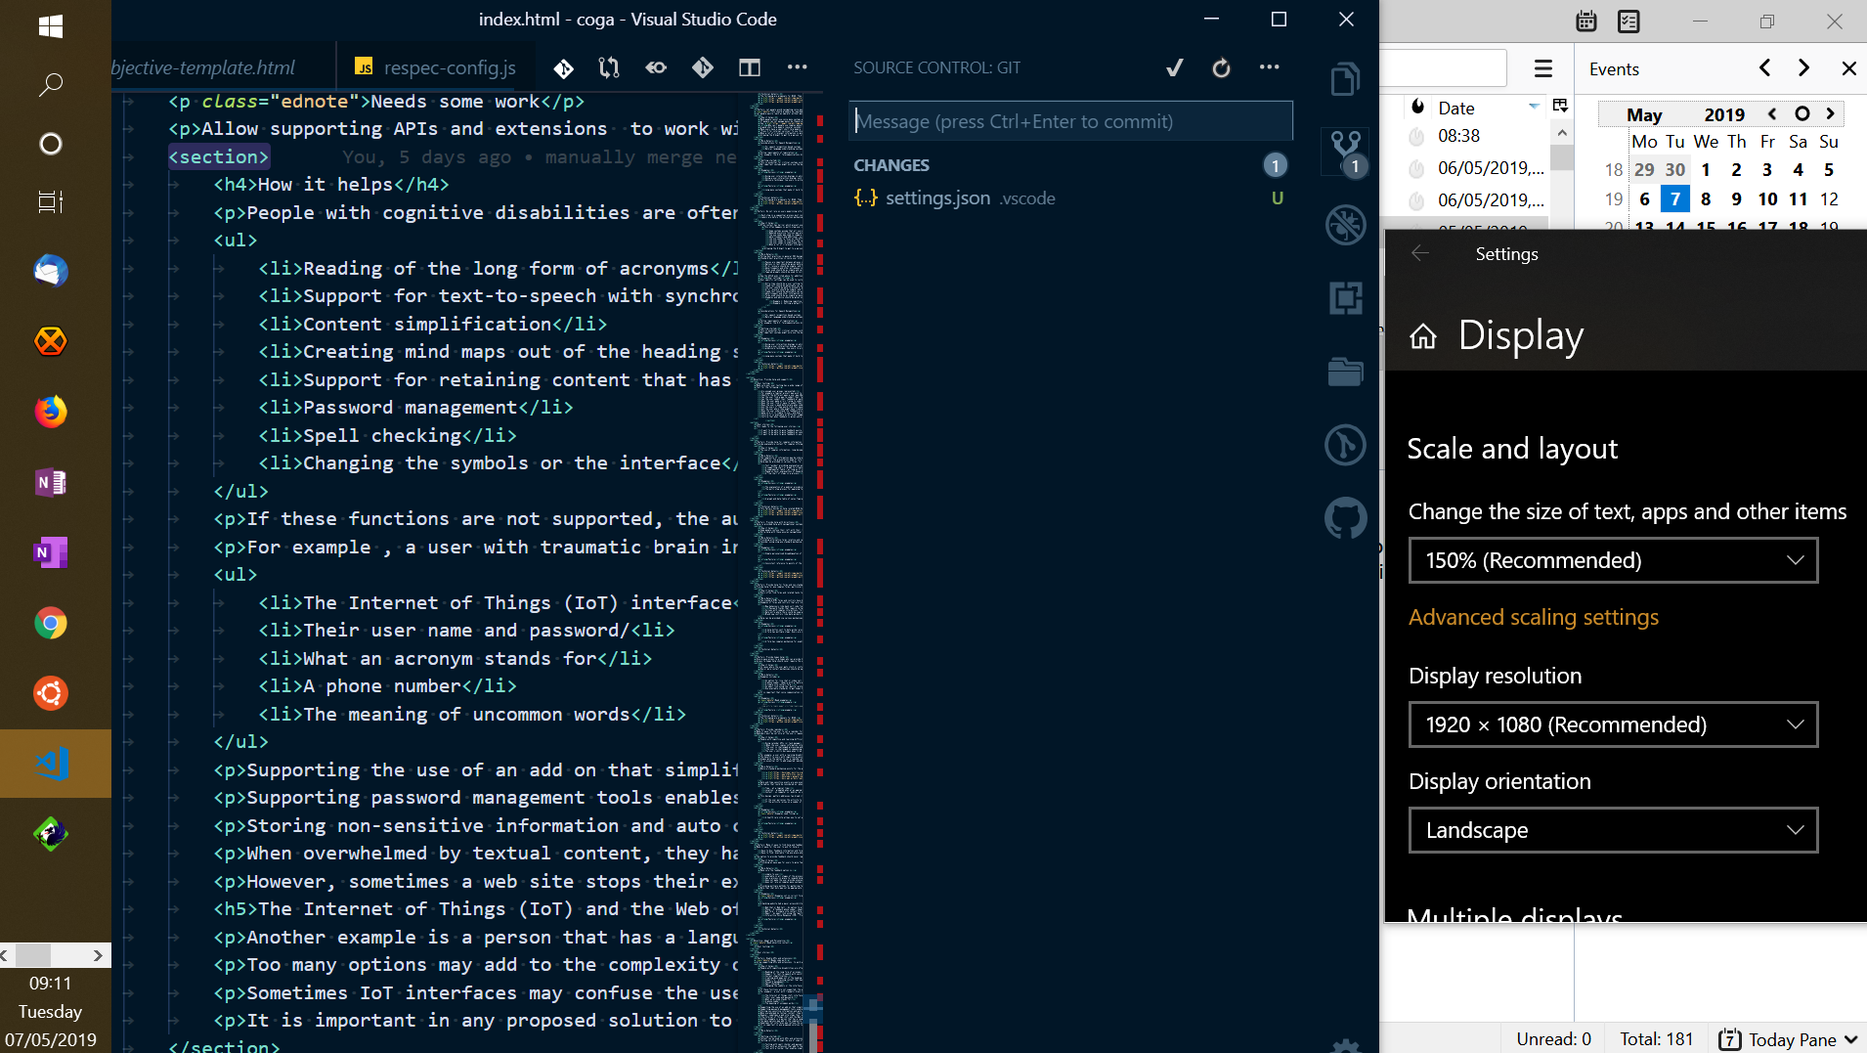Viewport: 1867px width, 1053px height.
Task: Open the Thunderbird hamburger menu
Action: pos(1543,68)
